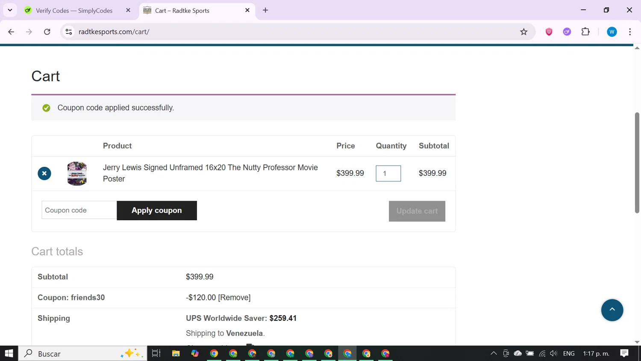This screenshot has width=641, height=361.
Task: Open the clock showing 1:17 p. m.
Action: (596, 353)
